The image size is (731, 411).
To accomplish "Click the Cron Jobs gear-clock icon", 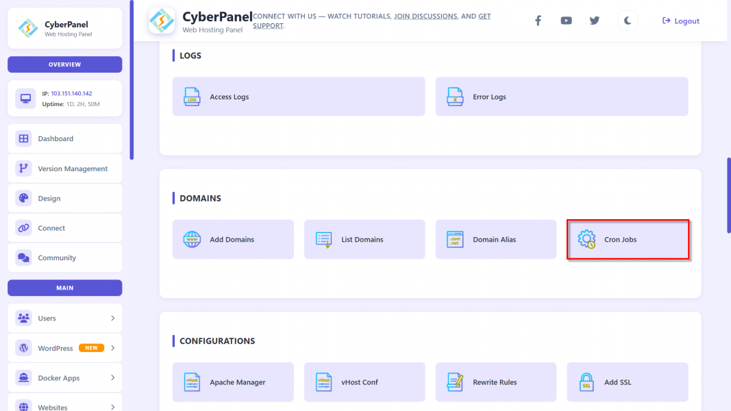I will 586,240.
